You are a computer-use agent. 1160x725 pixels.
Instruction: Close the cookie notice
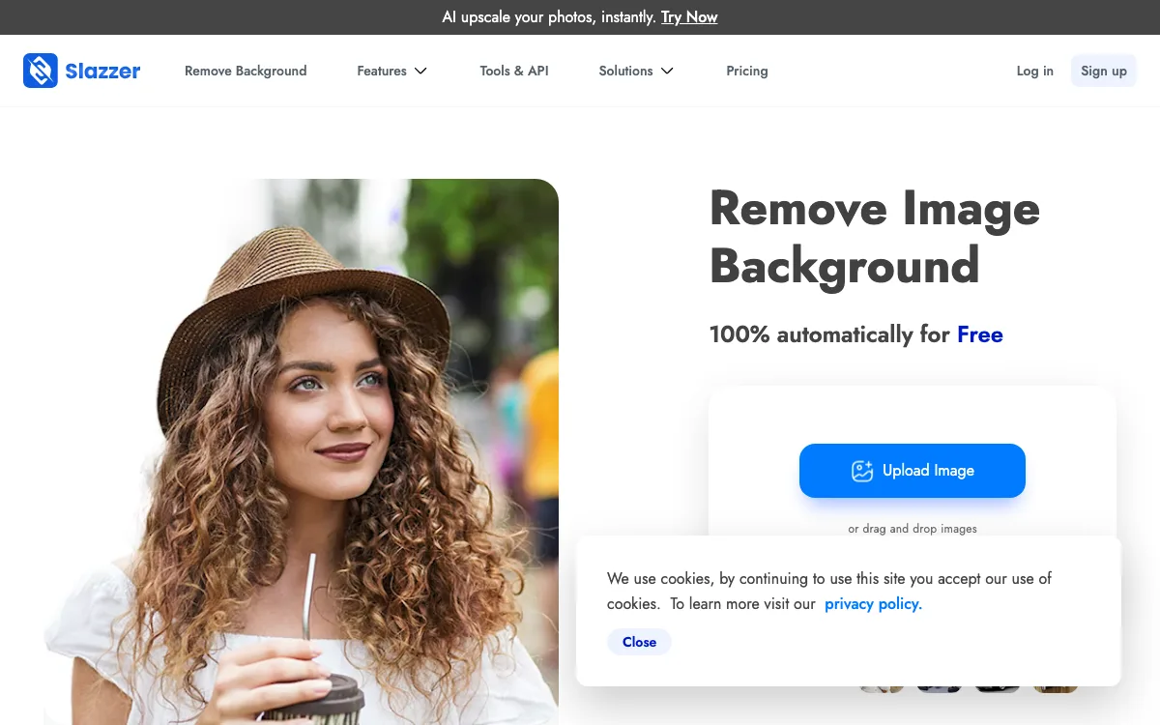pyautogui.click(x=639, y=642)
